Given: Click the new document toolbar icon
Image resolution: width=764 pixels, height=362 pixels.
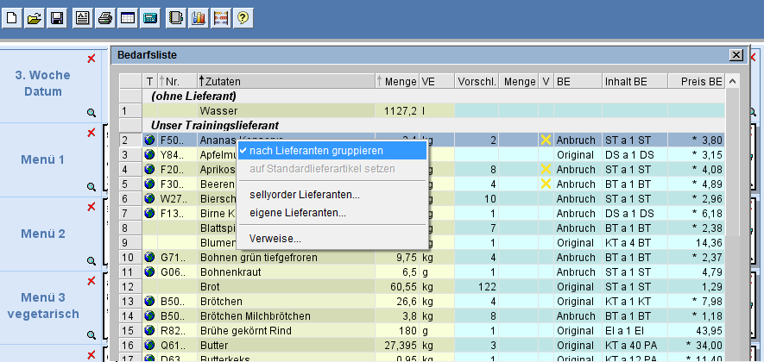Looking at the screenshot, I should pos(13,17).
